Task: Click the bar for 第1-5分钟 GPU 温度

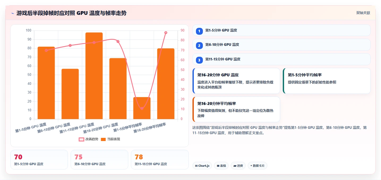Action: point(46,83)
